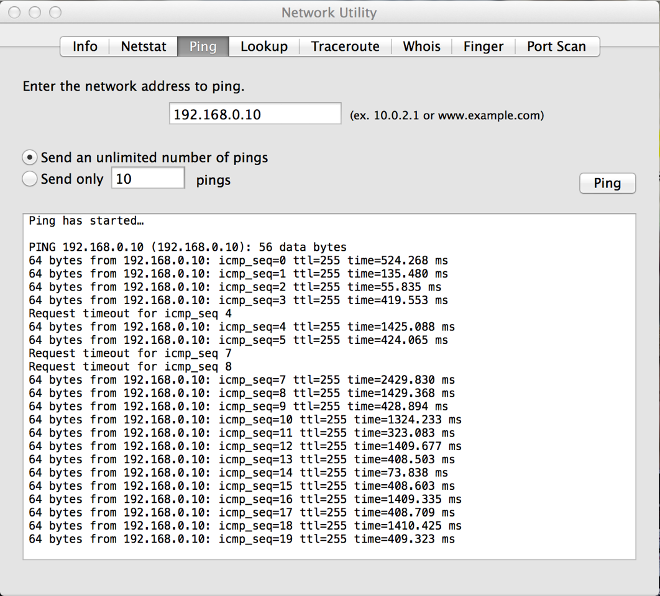The width and height of the screenshot is (660, 596).
Task: Click the Network Utility window title
Action: (x=329, y=12)
